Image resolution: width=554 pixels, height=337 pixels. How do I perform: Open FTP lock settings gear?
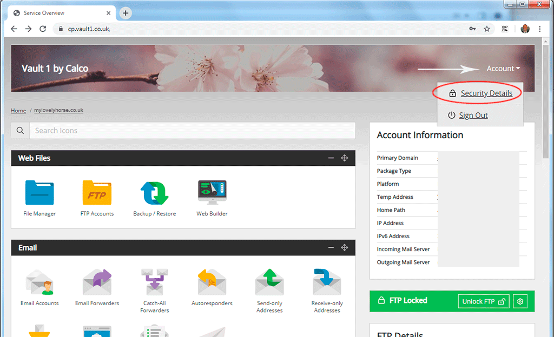click(x=520, y=301)
